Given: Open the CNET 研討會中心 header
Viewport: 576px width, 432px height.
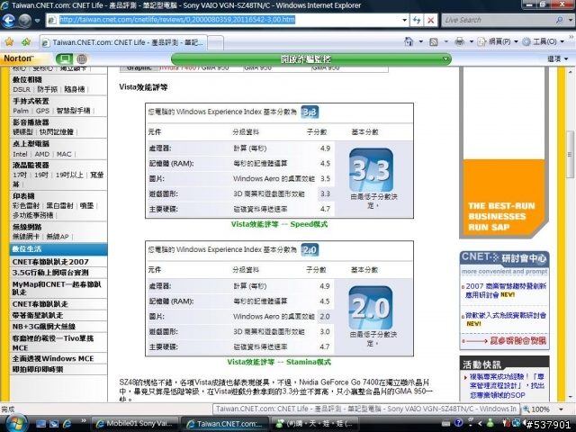Looking at the screenshot, I should click(x=504, y=258).
